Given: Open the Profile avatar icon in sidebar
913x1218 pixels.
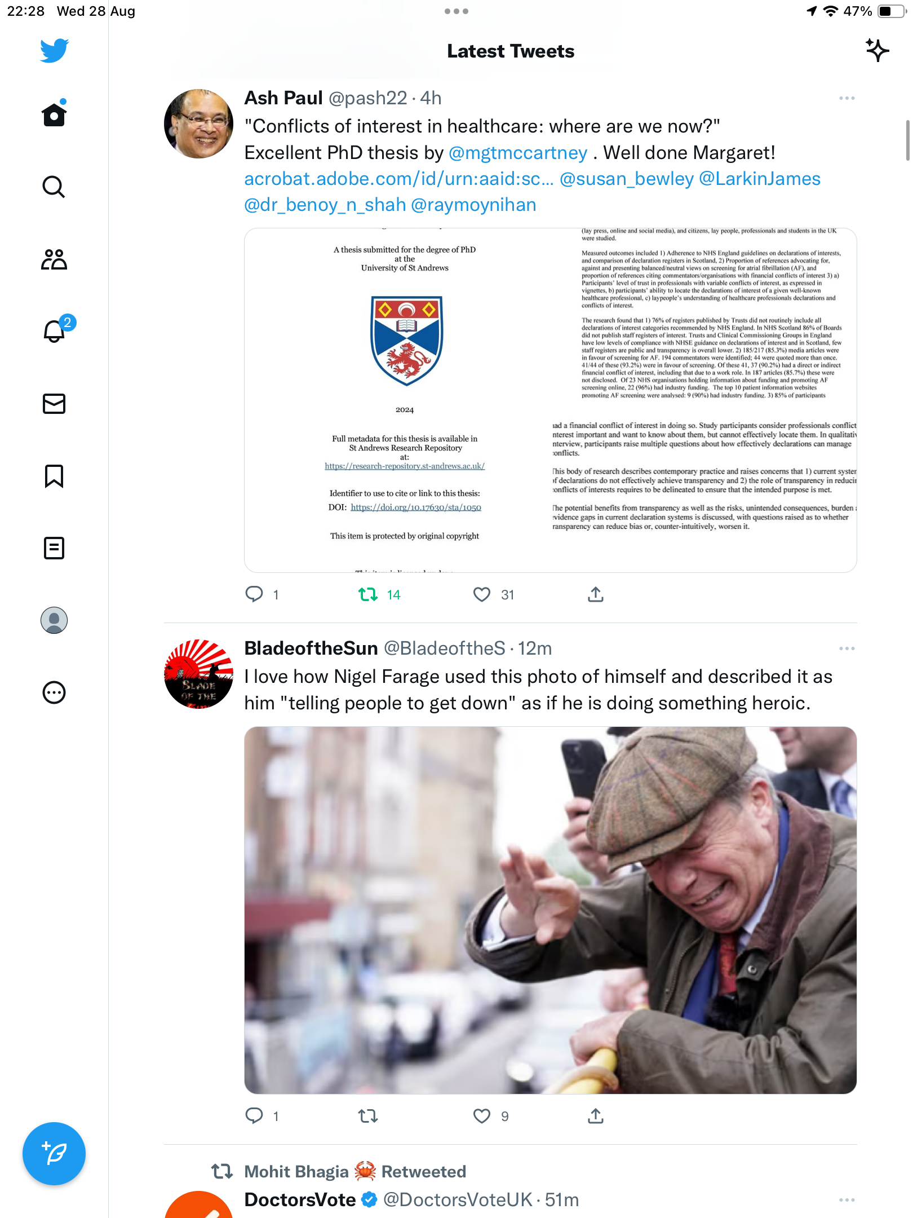Looking at the screenshot, I should point(54,620).
